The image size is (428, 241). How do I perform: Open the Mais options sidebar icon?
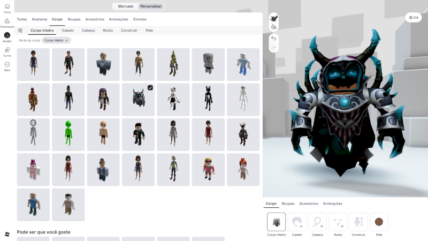[x=7, y=64]
